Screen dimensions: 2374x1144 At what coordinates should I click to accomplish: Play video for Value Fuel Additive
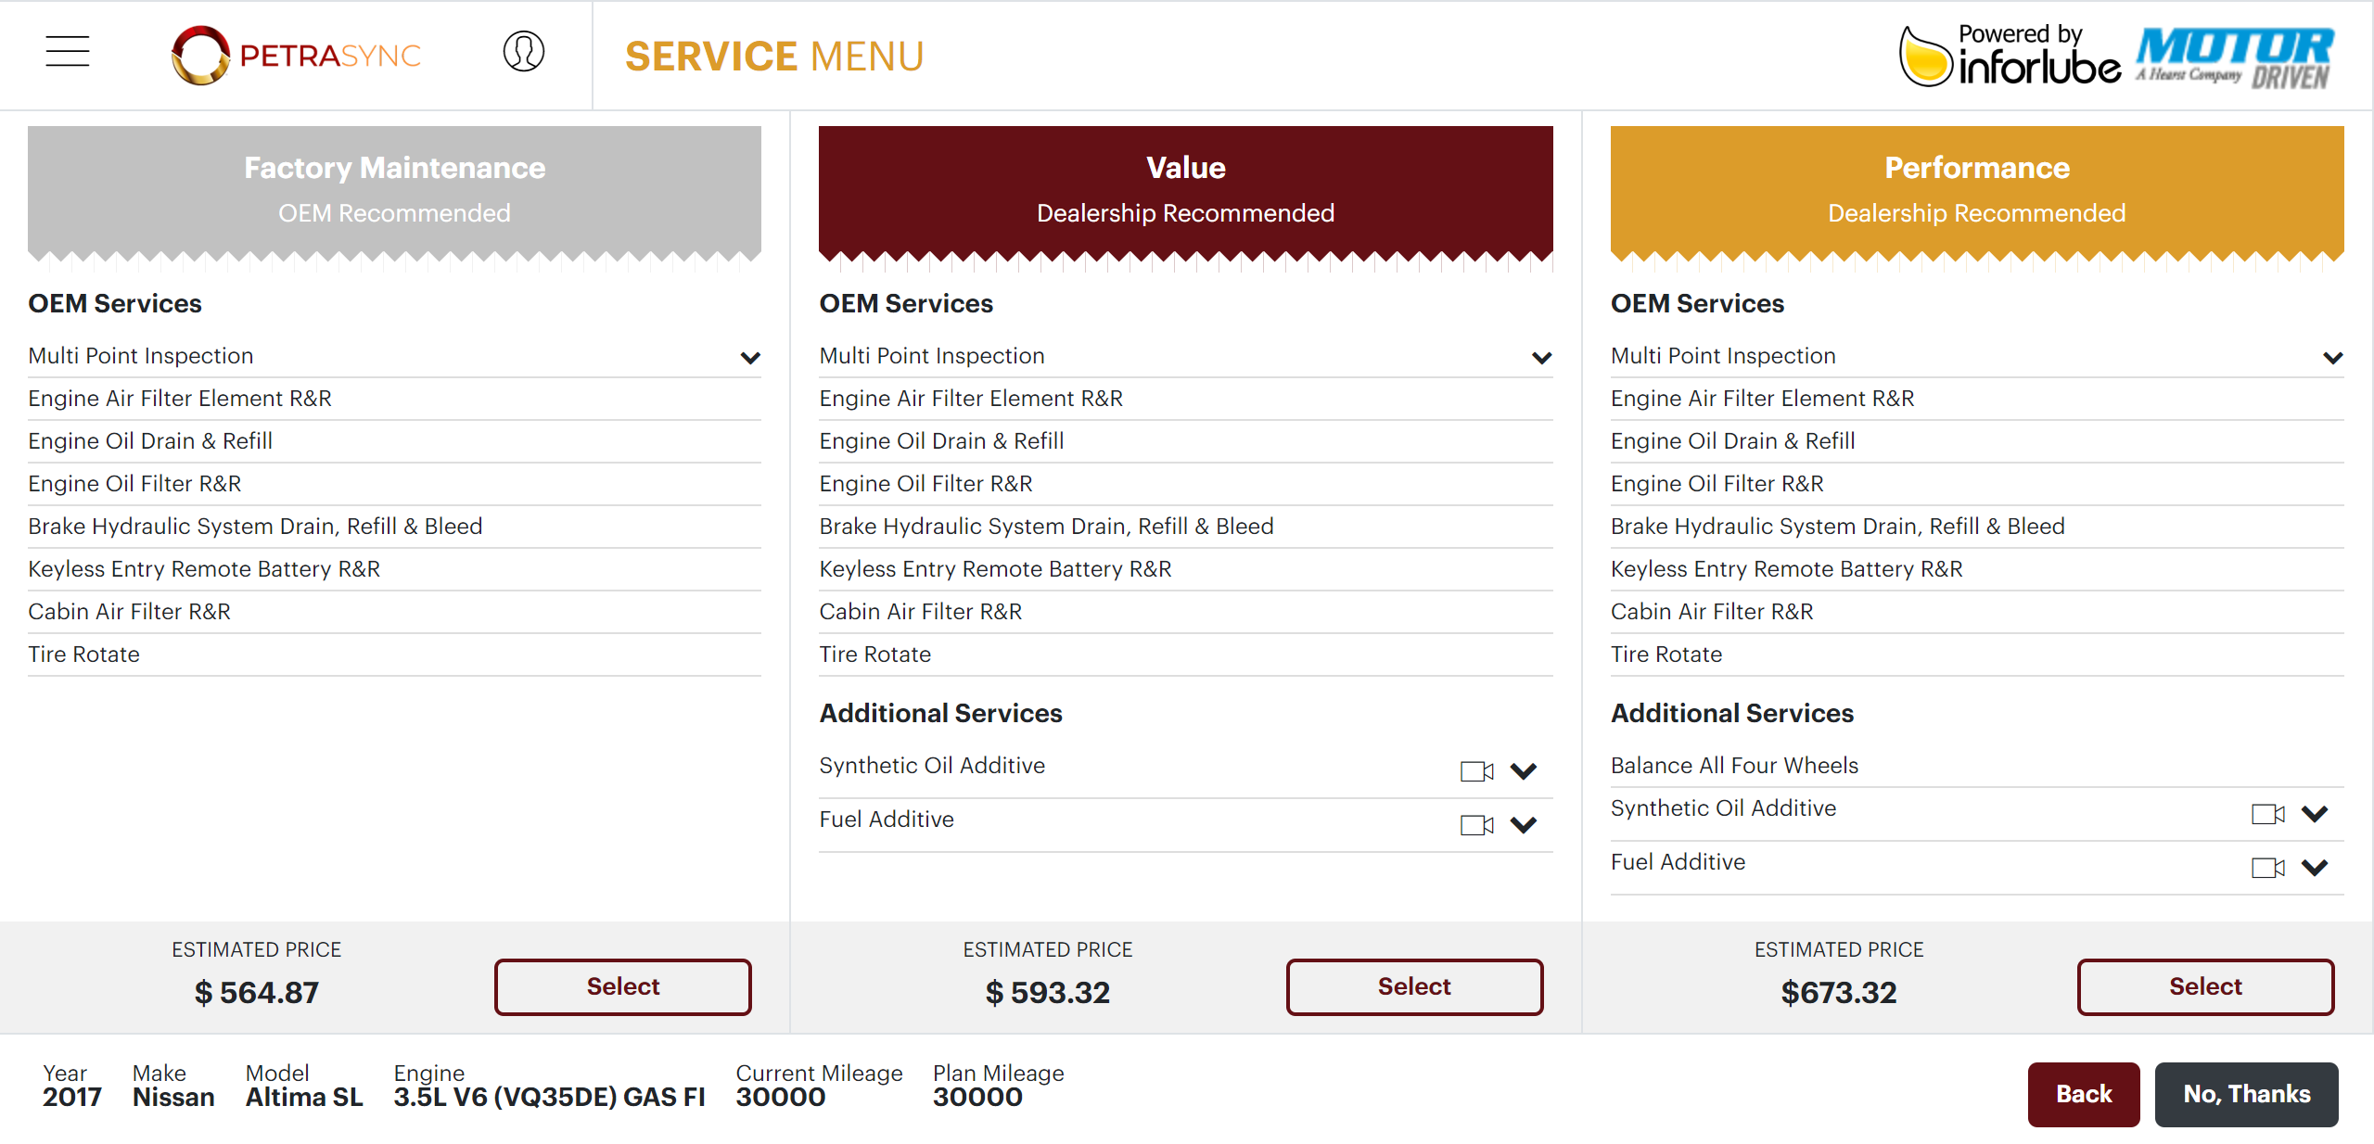(x=1476, y=825)
